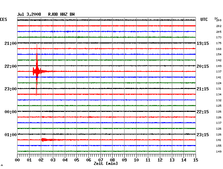Select the DC value 132

(x=219, y=100)
